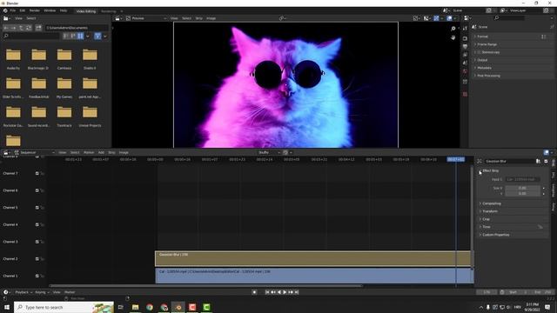Jump to the end frame button
Screen dimensions: 557x313
click(x=297, y=292)
